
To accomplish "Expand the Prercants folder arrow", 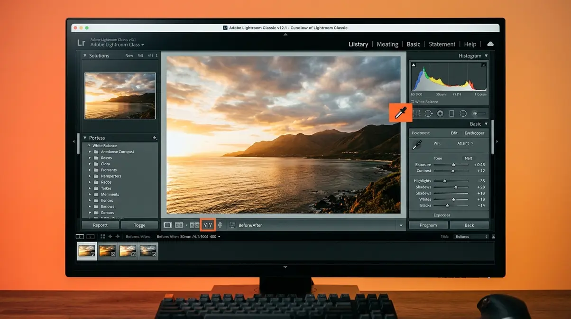I will tap(90, 170).
